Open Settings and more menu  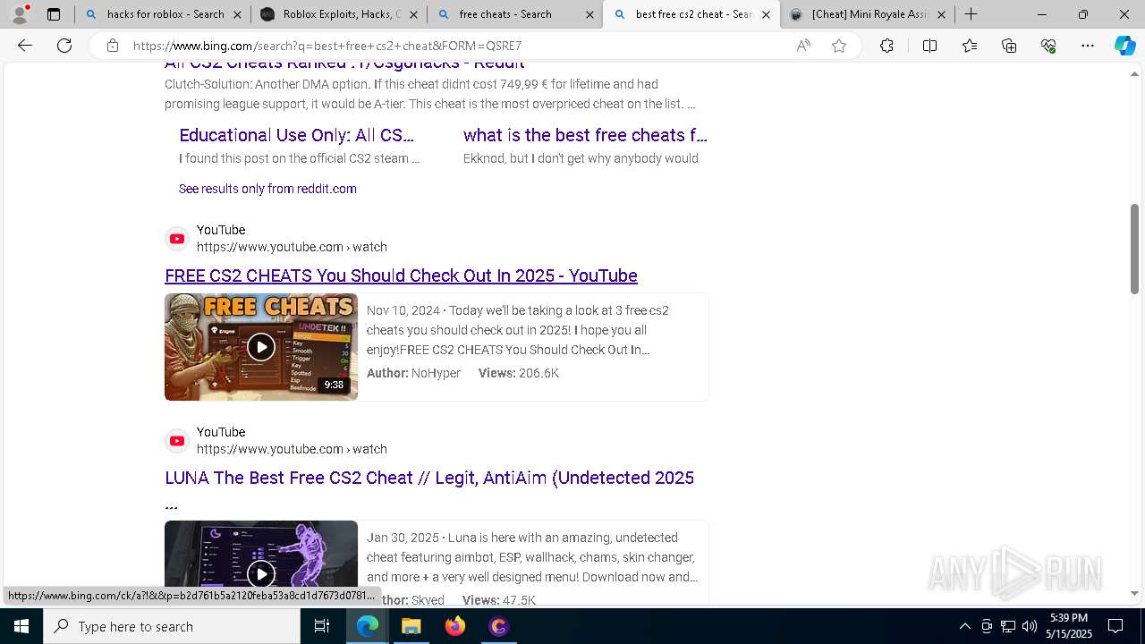point(1088,46)
